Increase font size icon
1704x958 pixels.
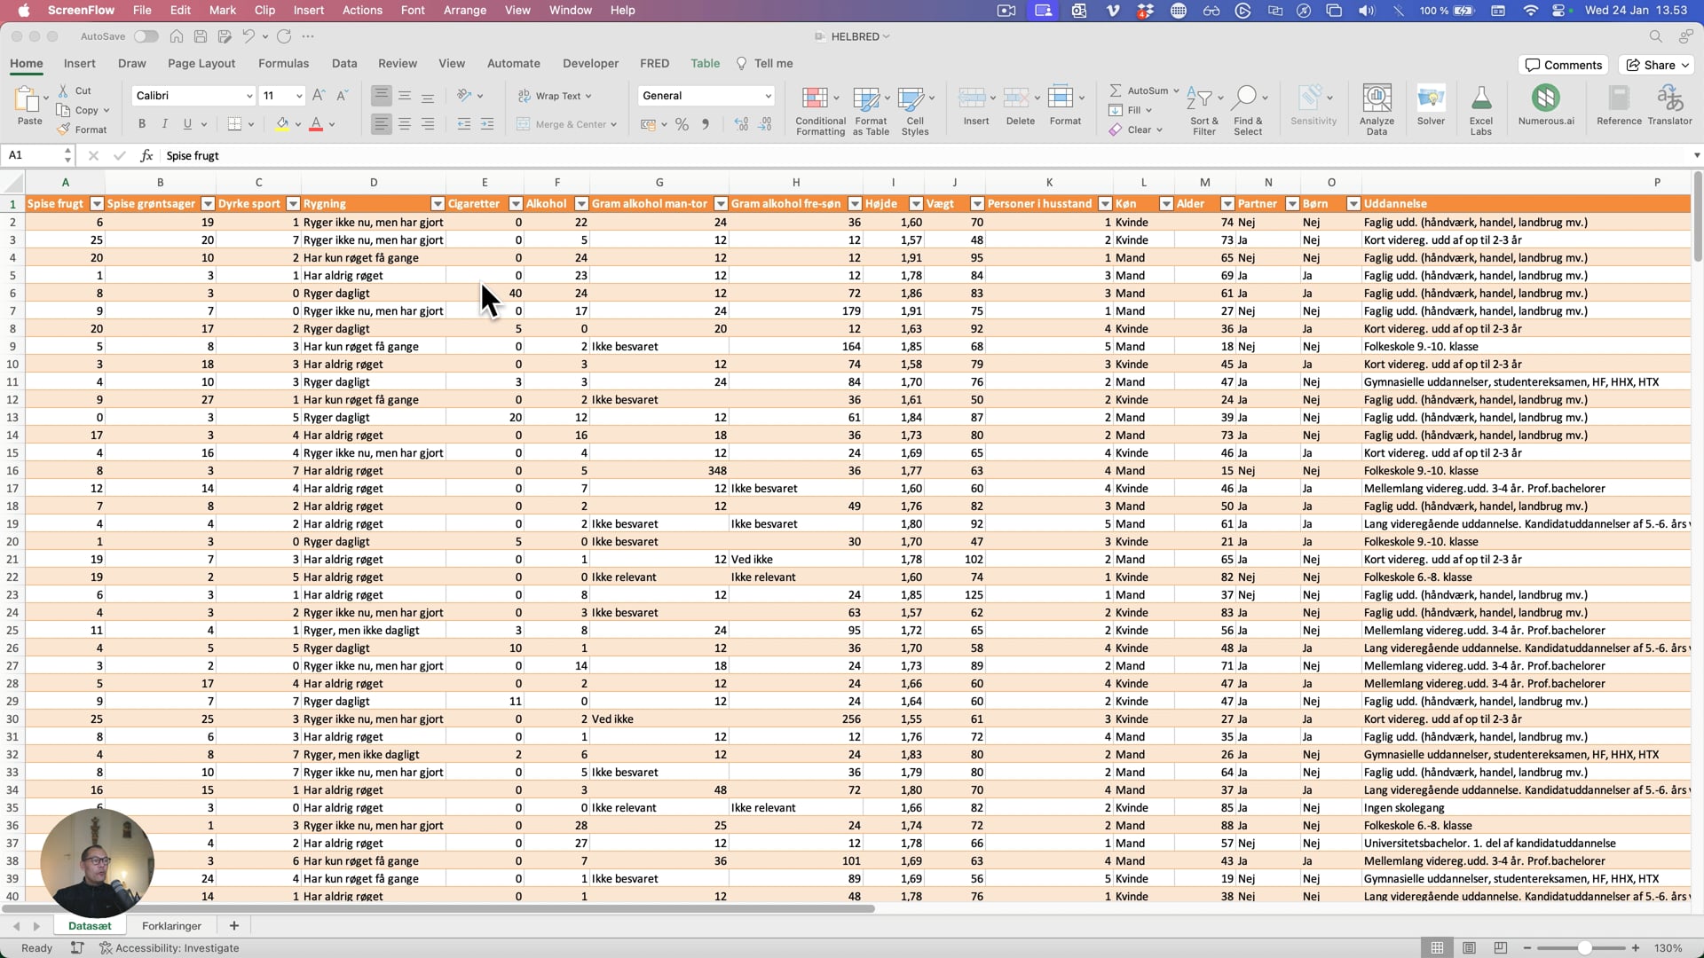pos(319,96)
